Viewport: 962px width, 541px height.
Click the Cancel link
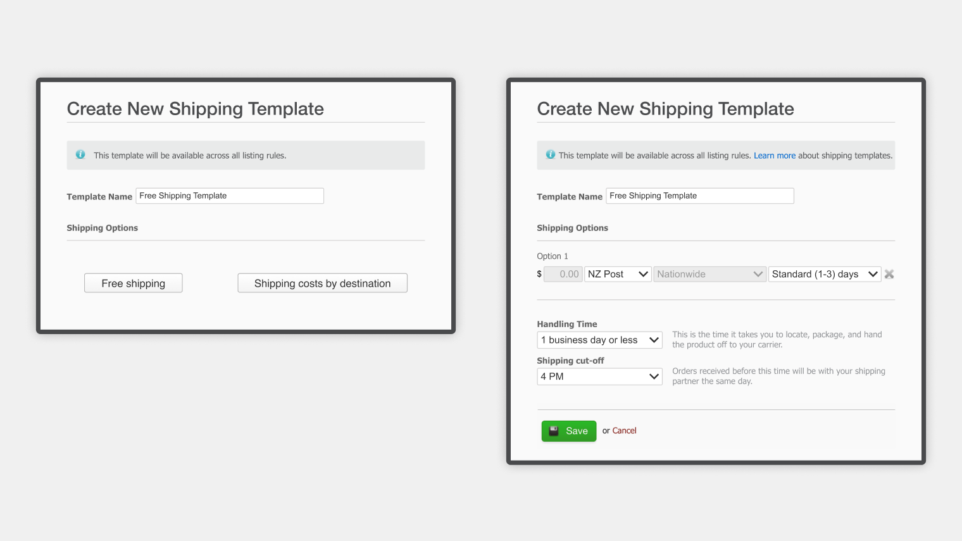click(624, 431)
